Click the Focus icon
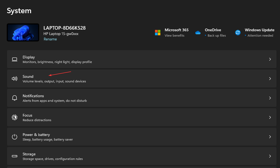 tap(15, 117)
